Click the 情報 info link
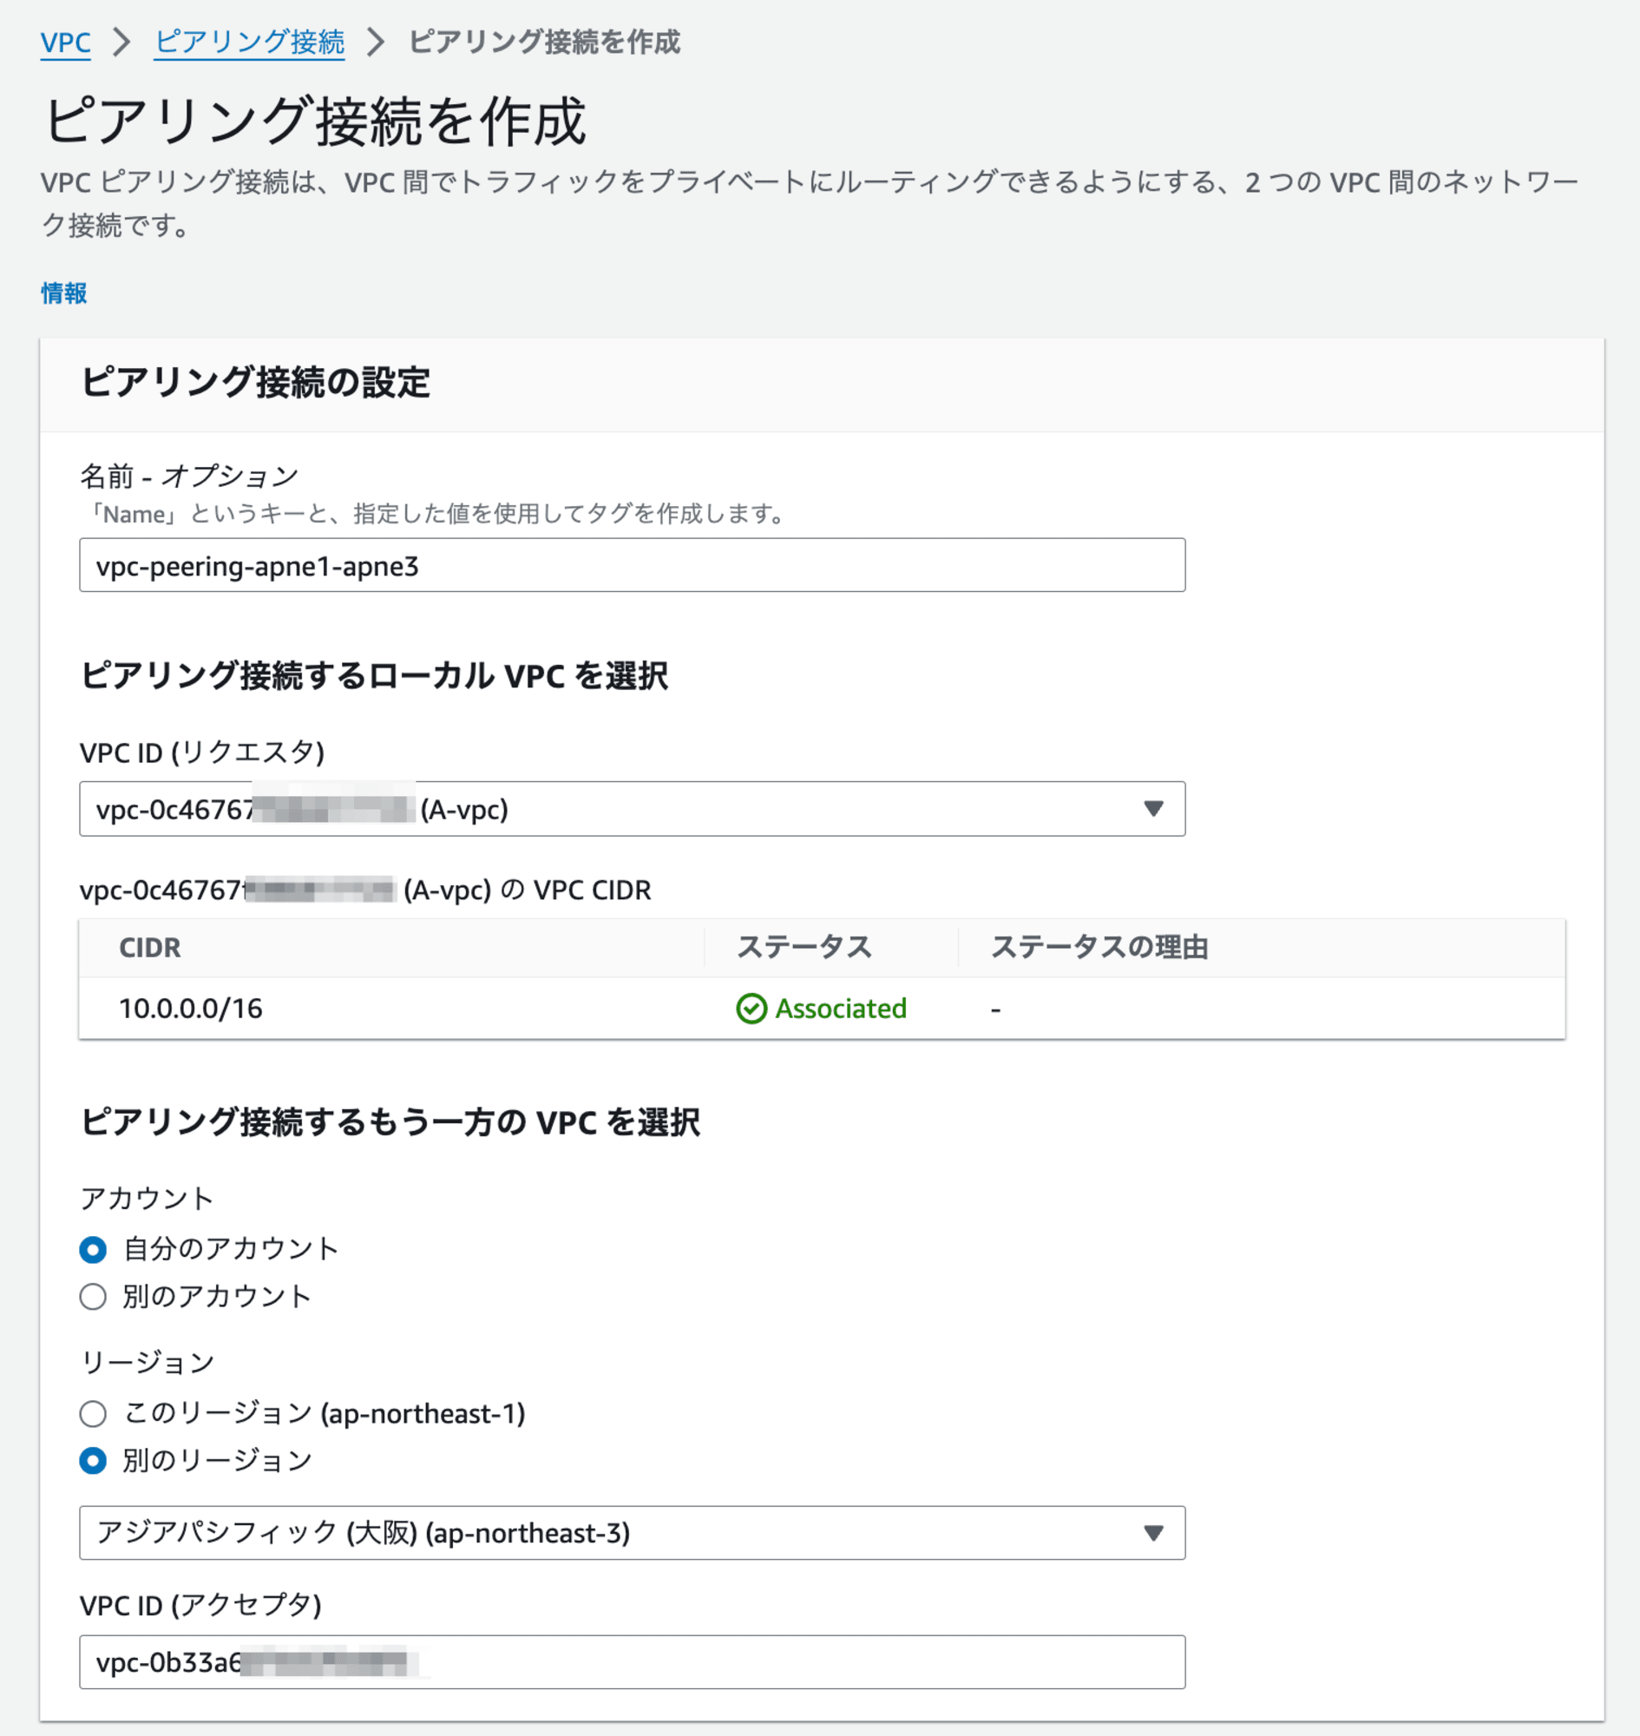Screen dimensions: 1640x1736 pos(64,293)
